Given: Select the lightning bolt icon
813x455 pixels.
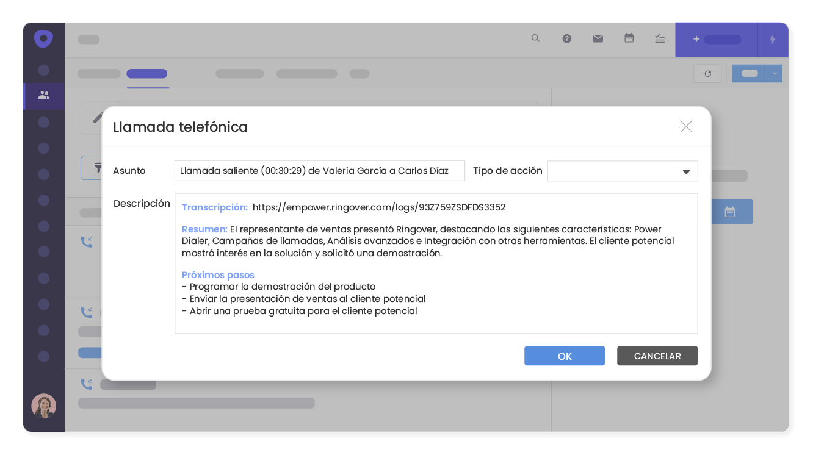Looking at the screenshot, I should coord(773,38).
